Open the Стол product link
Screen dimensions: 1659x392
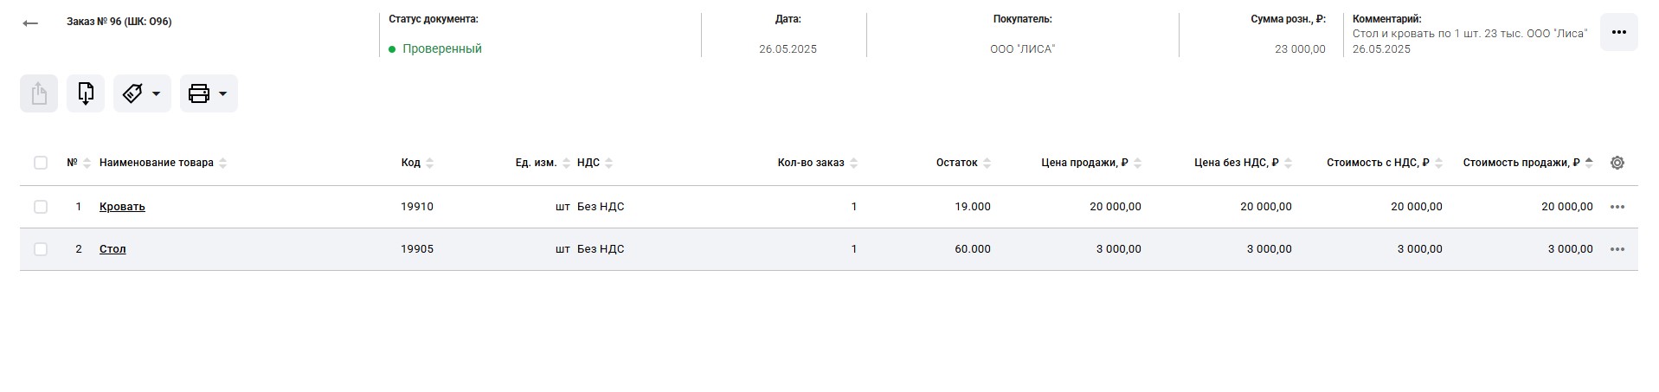113,249
